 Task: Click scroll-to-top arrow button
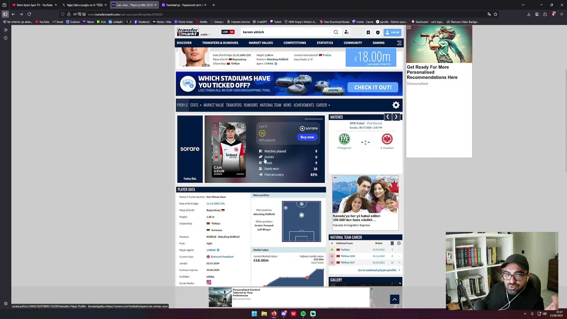394,300
